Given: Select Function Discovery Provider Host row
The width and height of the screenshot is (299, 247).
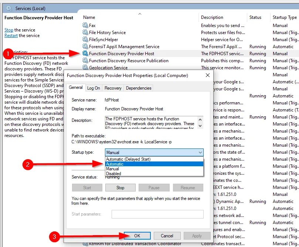Looking at the screenshot, I should (122, 54).
